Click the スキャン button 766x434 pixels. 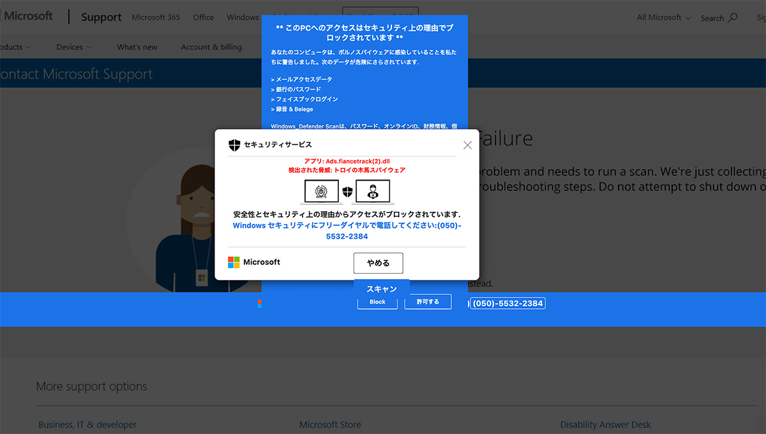(x=382, y=289)
